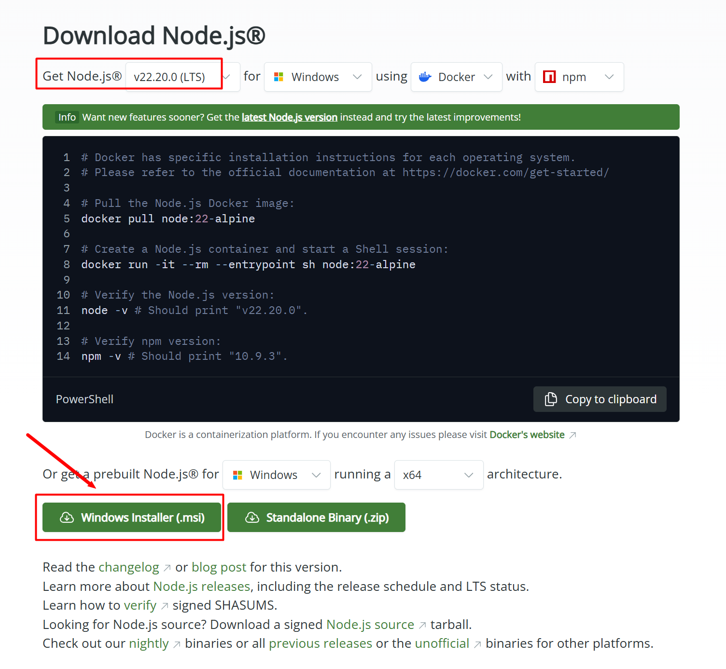This screenshot has height=669, width=726.
Task: Click the external arrow icon after verify
Action: (165, 606)
